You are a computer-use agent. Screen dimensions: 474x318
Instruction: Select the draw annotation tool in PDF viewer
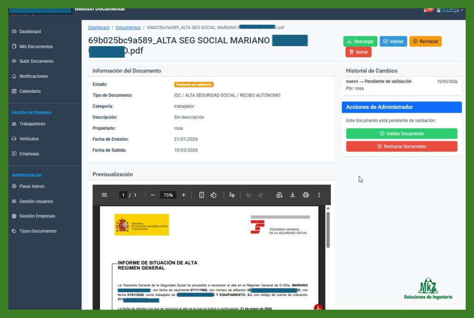click(x=232, y=195)
